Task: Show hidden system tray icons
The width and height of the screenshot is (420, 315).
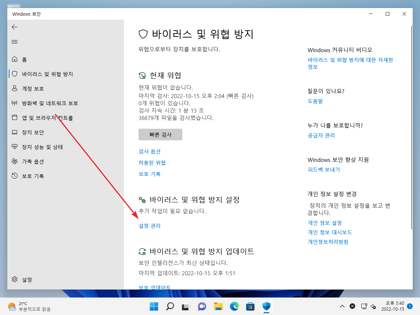Action: [342, 306]
